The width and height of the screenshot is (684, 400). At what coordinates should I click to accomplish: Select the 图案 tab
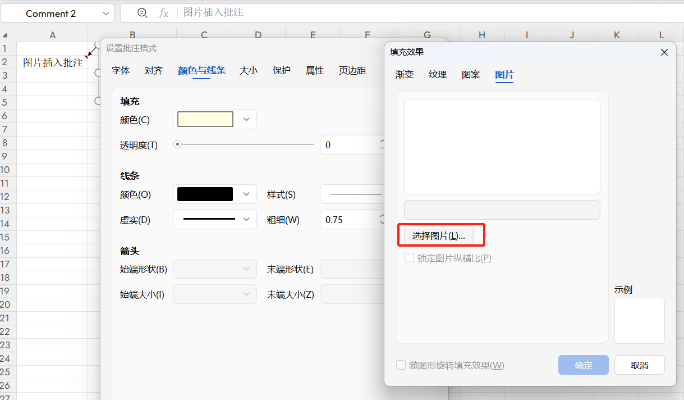click(x=470, y=74)
